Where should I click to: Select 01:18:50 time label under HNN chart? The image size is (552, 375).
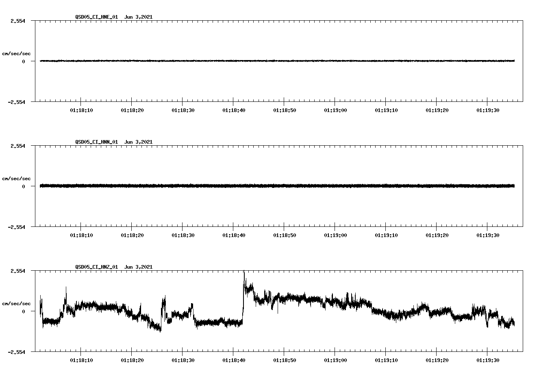[x=285, y=235]
